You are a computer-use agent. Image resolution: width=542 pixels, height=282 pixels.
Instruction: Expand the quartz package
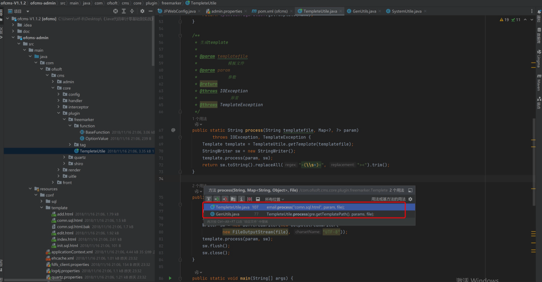(64, 157)
